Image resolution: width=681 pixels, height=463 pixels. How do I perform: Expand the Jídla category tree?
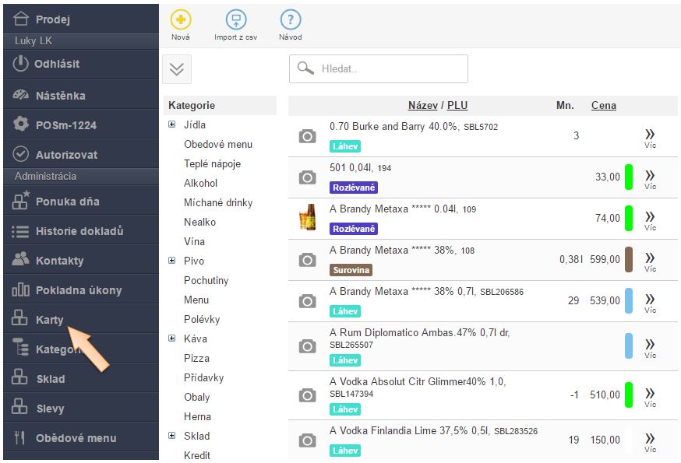tap(172, 125)
